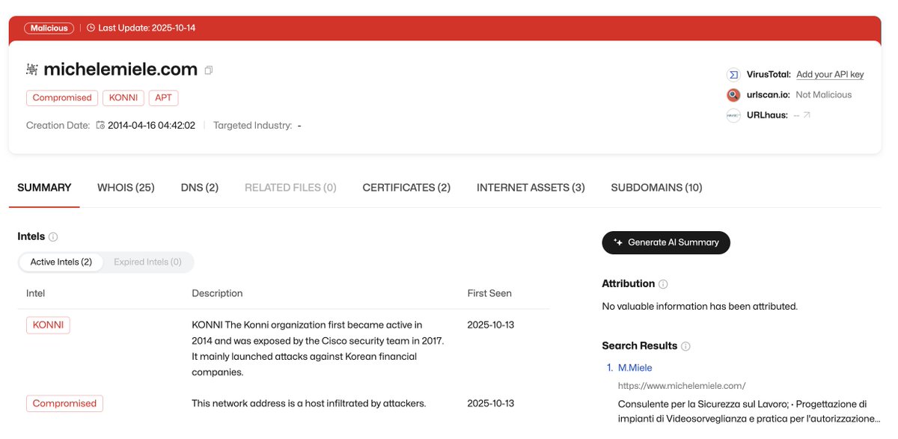Viewport: 898px width, 439px height.
Task: Click the First Seen column header
Action: click(x=489, y=293)
